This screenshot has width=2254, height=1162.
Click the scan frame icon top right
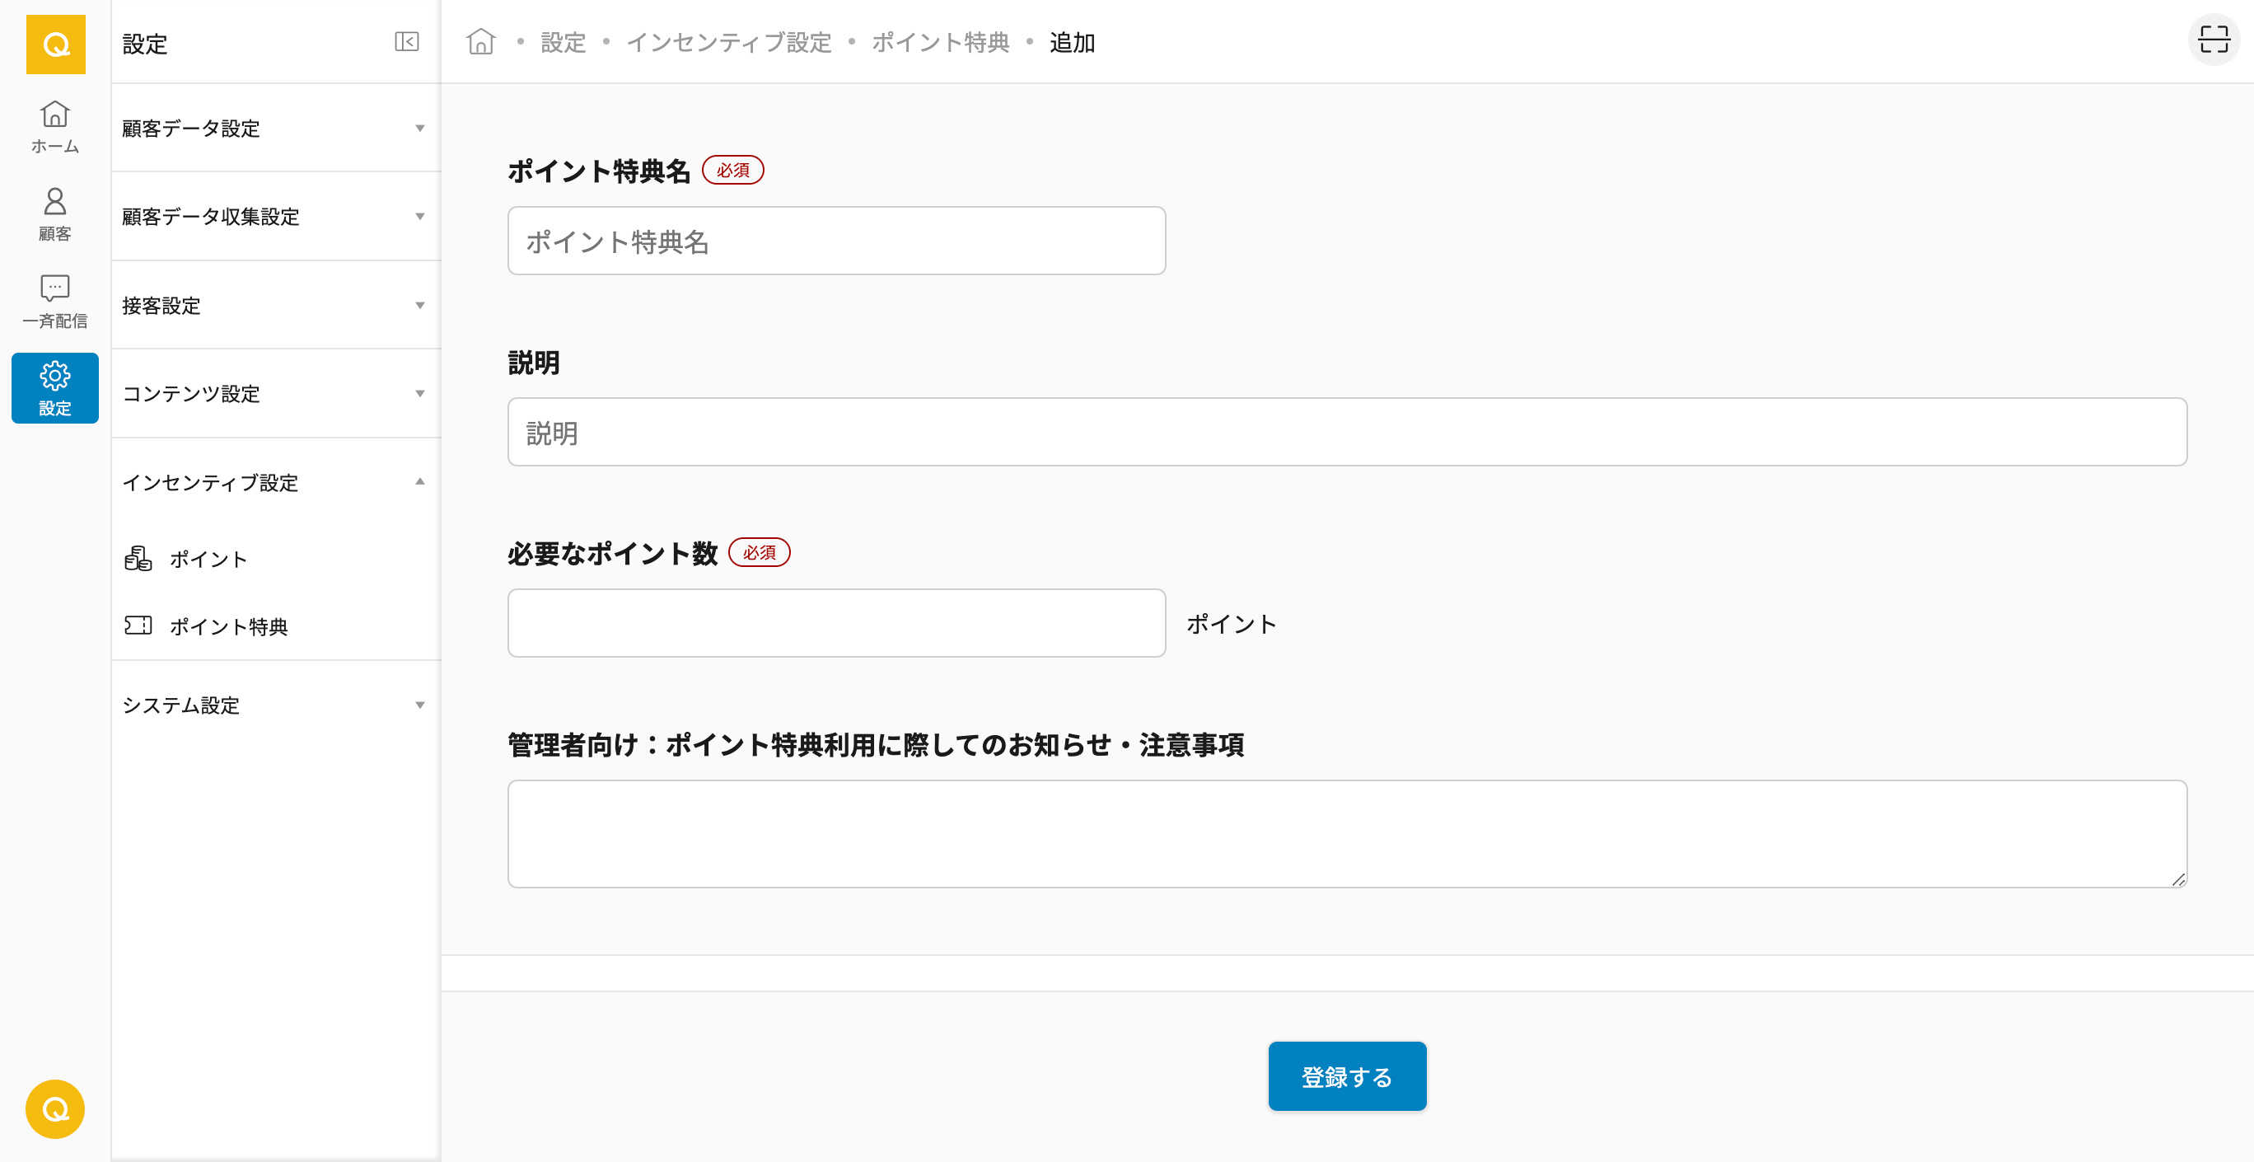click(x=2213, y=40)
